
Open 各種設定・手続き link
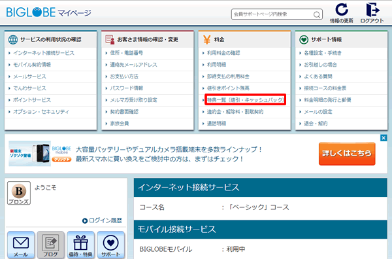point(323,53)
